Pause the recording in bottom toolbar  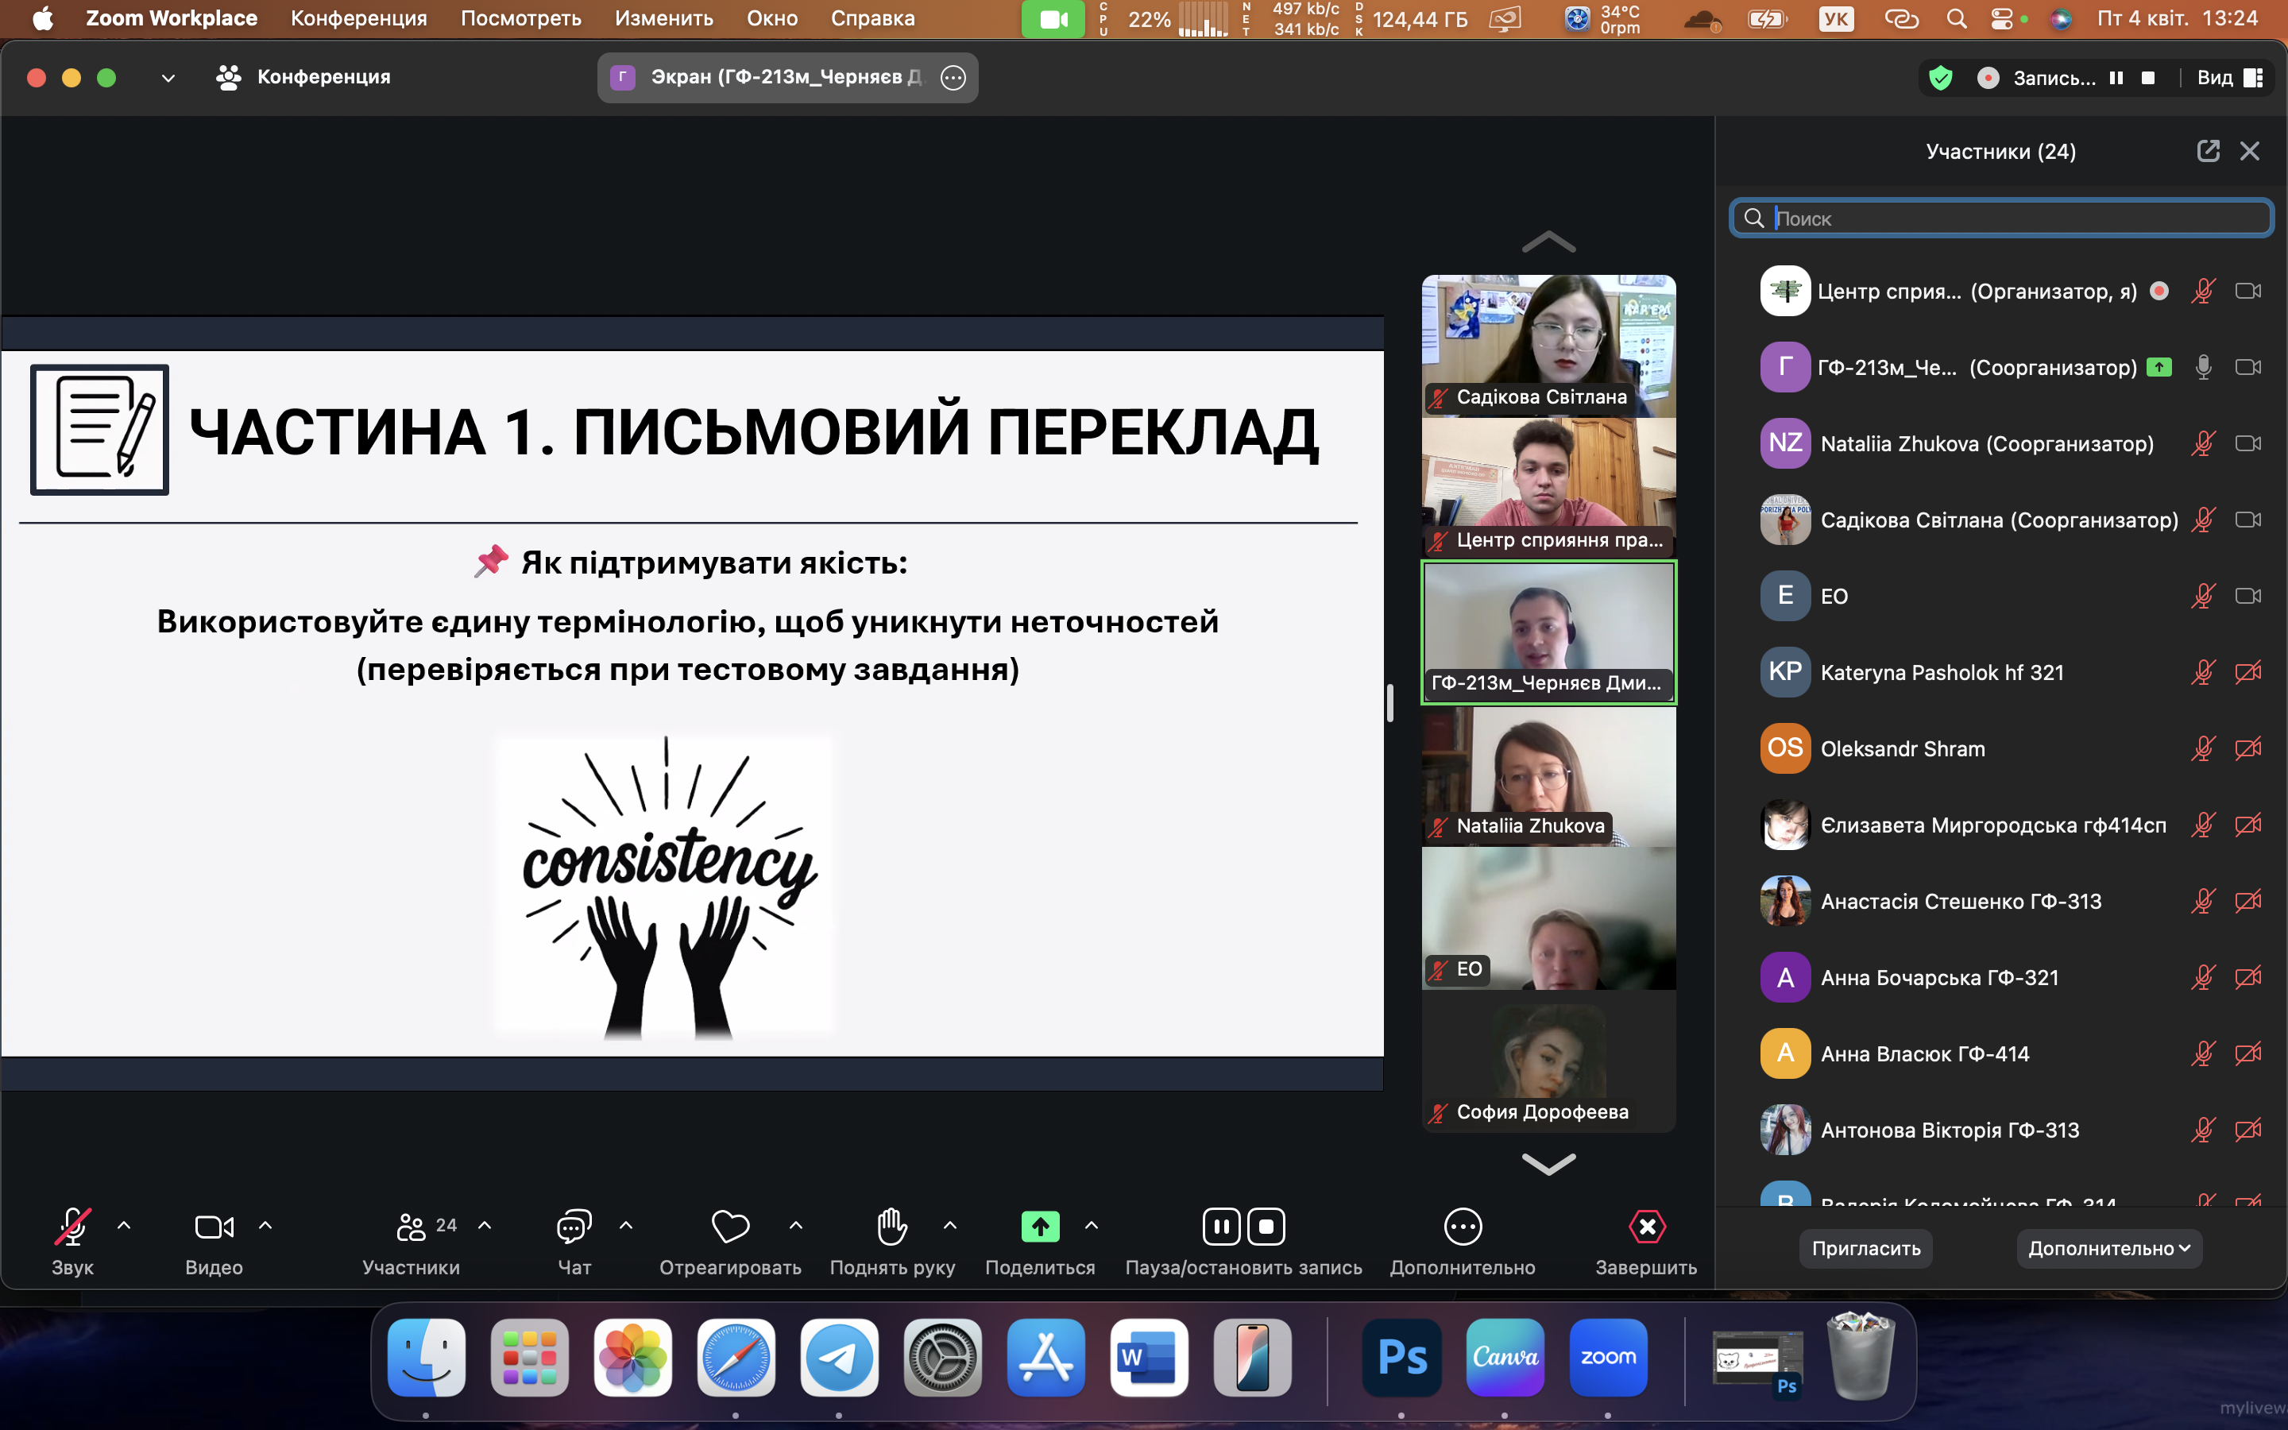(x=1220, y=1227)
